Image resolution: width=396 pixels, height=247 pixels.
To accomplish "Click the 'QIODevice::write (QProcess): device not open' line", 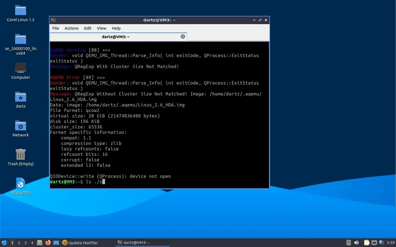I will 111,176.
